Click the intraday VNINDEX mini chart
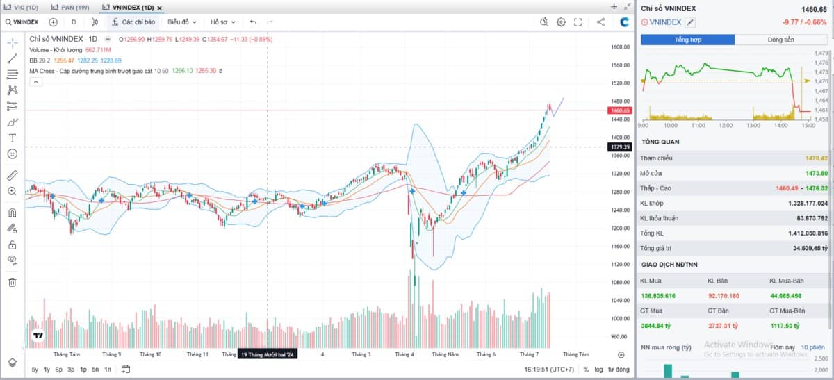Image resolution: width=834 pixels, height=380 pixels. click(x=725, y=86)
